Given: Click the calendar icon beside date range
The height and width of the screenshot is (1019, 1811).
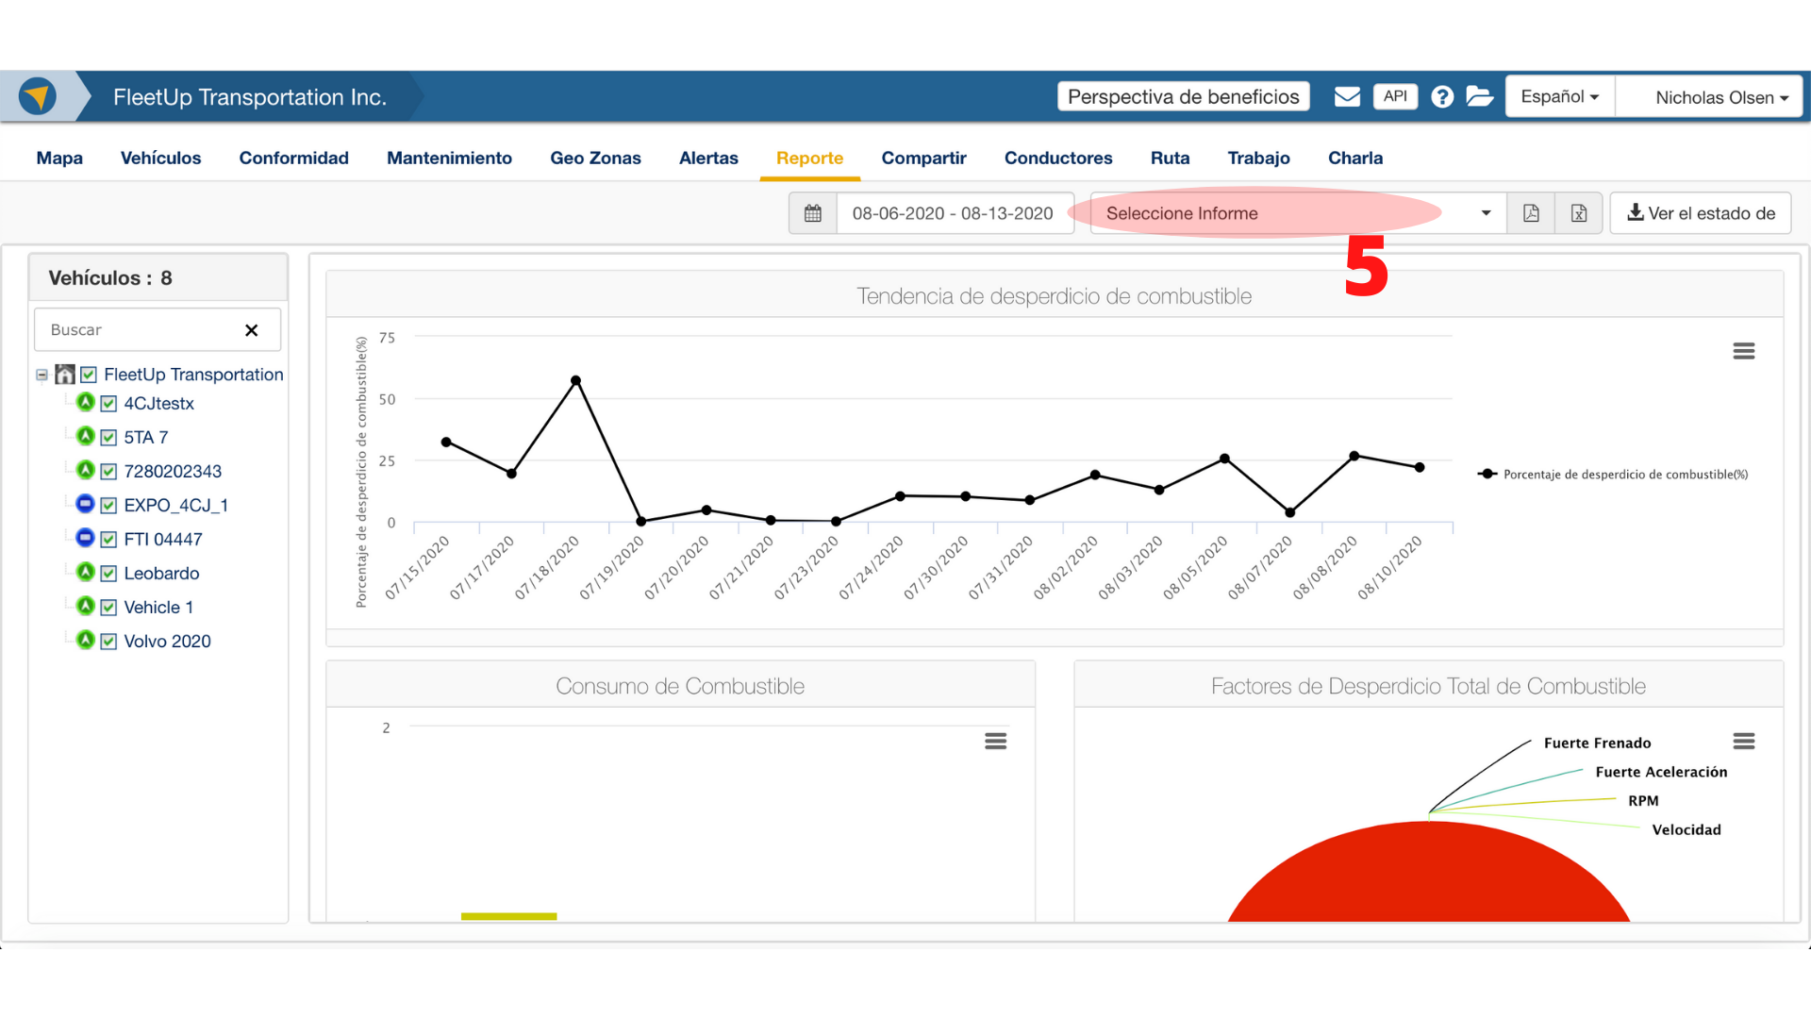Looking at the screenshot, I should coord(813,213).
